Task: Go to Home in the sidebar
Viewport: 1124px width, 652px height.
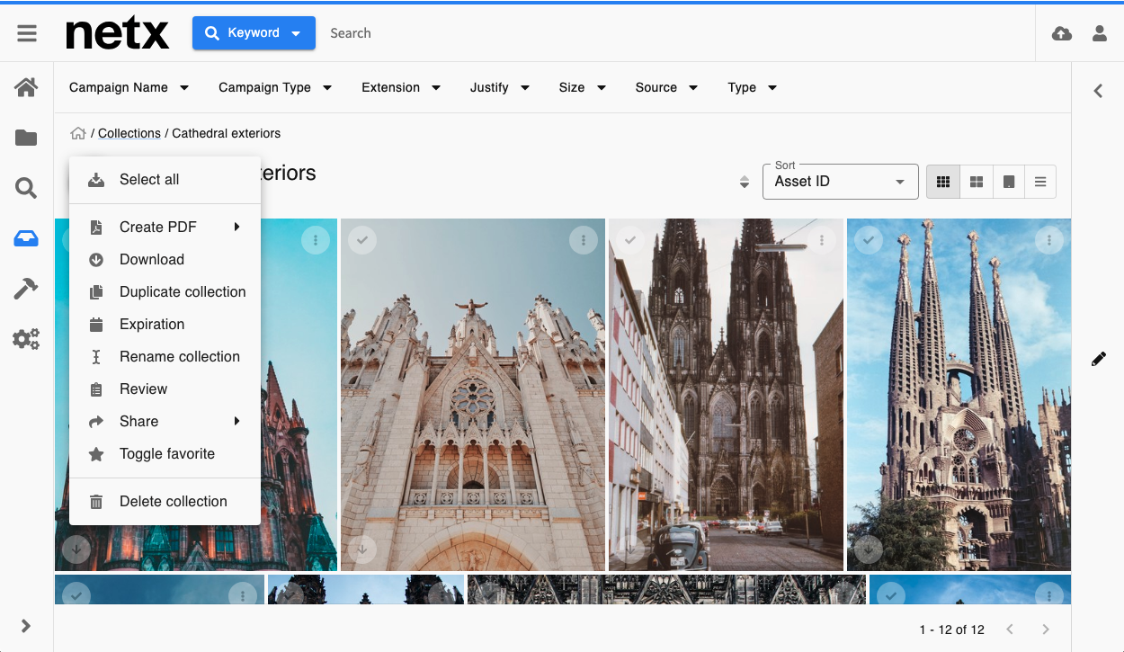Action: tap(26, 87)
